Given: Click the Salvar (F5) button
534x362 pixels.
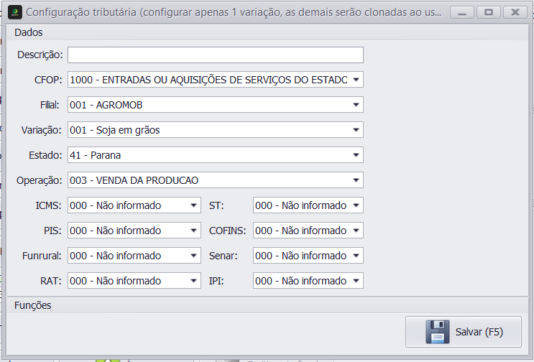Looking at the screenshot, I should (x=463, y=332).
